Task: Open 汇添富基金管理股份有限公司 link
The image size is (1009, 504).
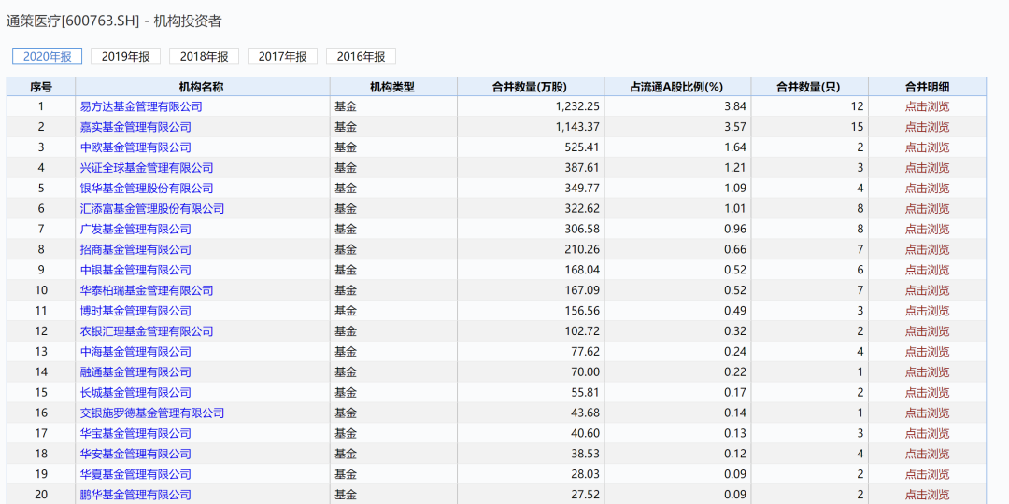Action: [152, 209]
